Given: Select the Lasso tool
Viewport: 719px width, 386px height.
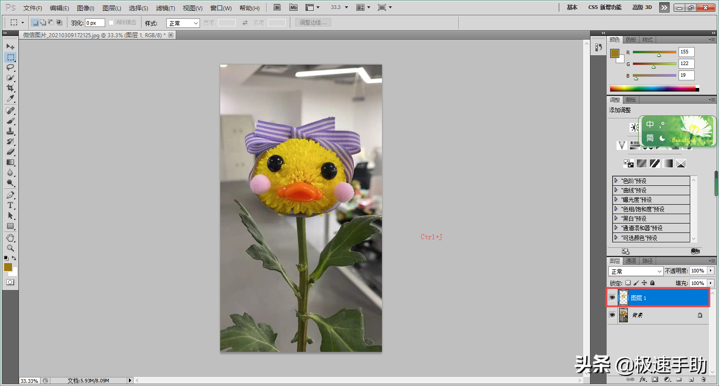Looking at the screenshot, I should [10, 67].
